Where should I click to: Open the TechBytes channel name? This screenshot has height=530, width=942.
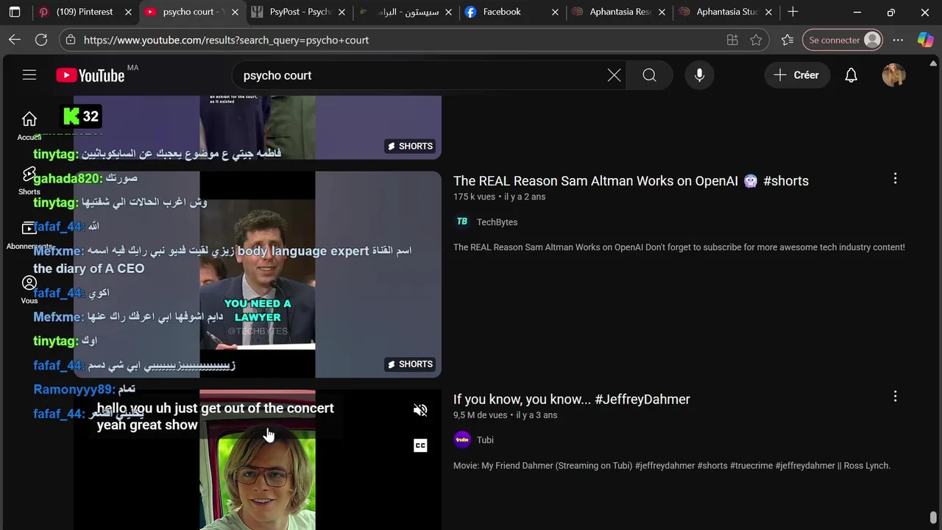pyautogui.click(x=497, y=222)
